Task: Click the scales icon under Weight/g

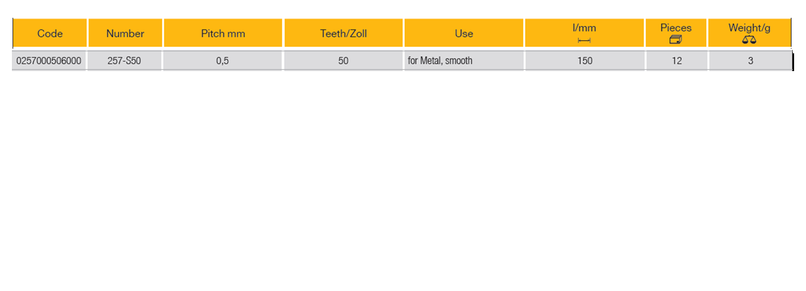Action: [749, 40]
